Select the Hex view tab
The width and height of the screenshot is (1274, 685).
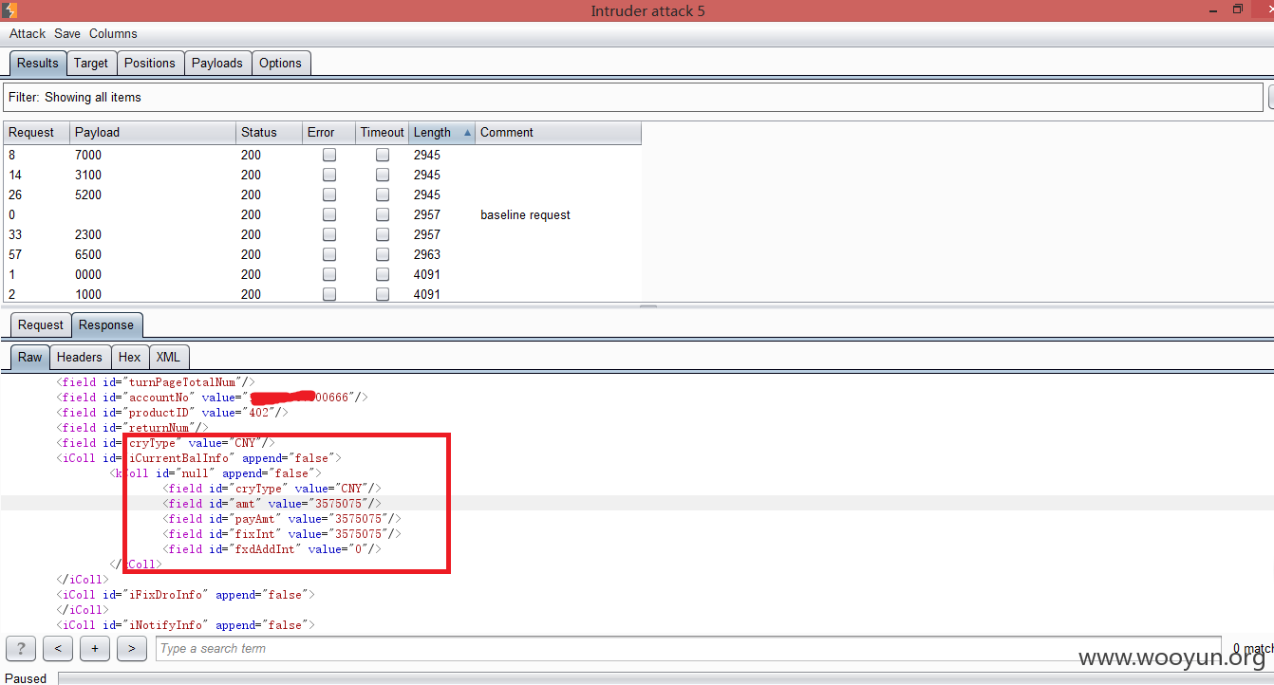point(130,358)
